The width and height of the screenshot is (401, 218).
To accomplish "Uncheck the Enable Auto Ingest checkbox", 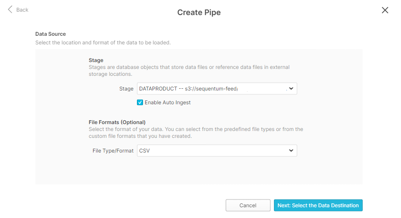I will tap(140, 103).
